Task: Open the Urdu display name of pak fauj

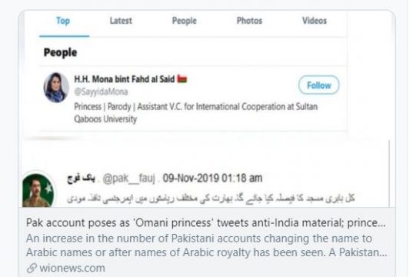Action: point(81,179)
